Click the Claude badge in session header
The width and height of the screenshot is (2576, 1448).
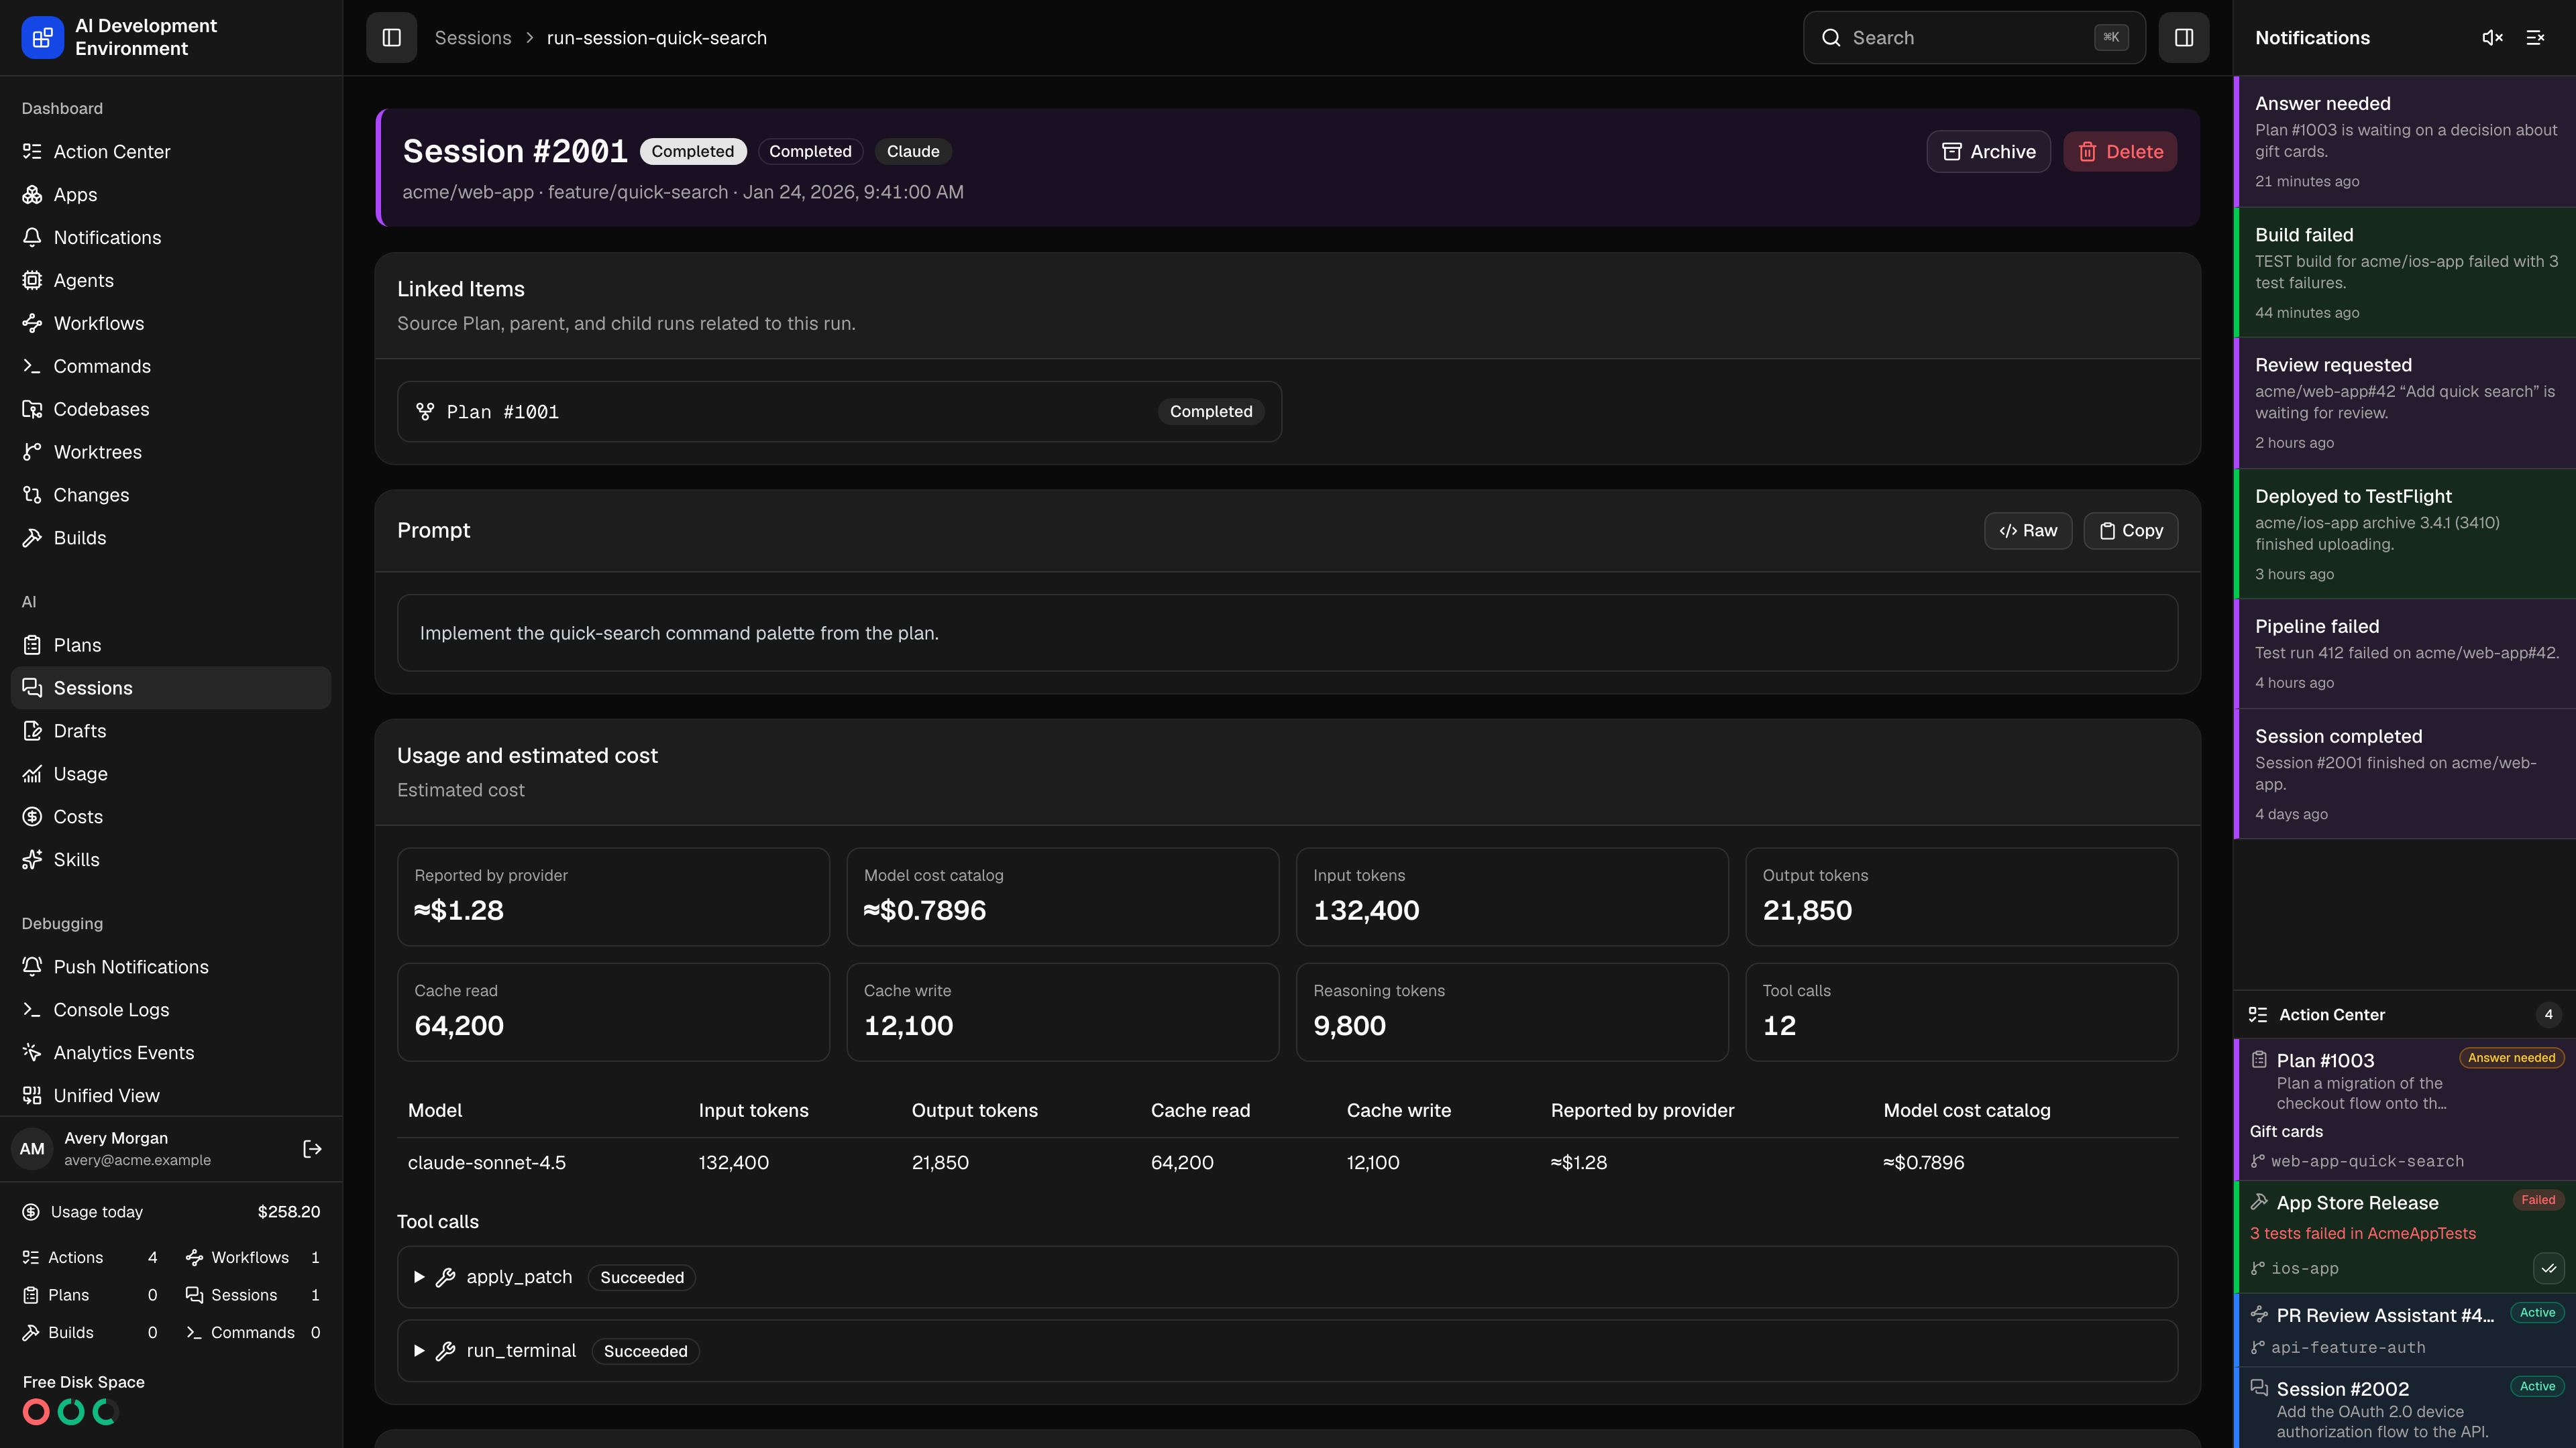click(x=913, y=151)
